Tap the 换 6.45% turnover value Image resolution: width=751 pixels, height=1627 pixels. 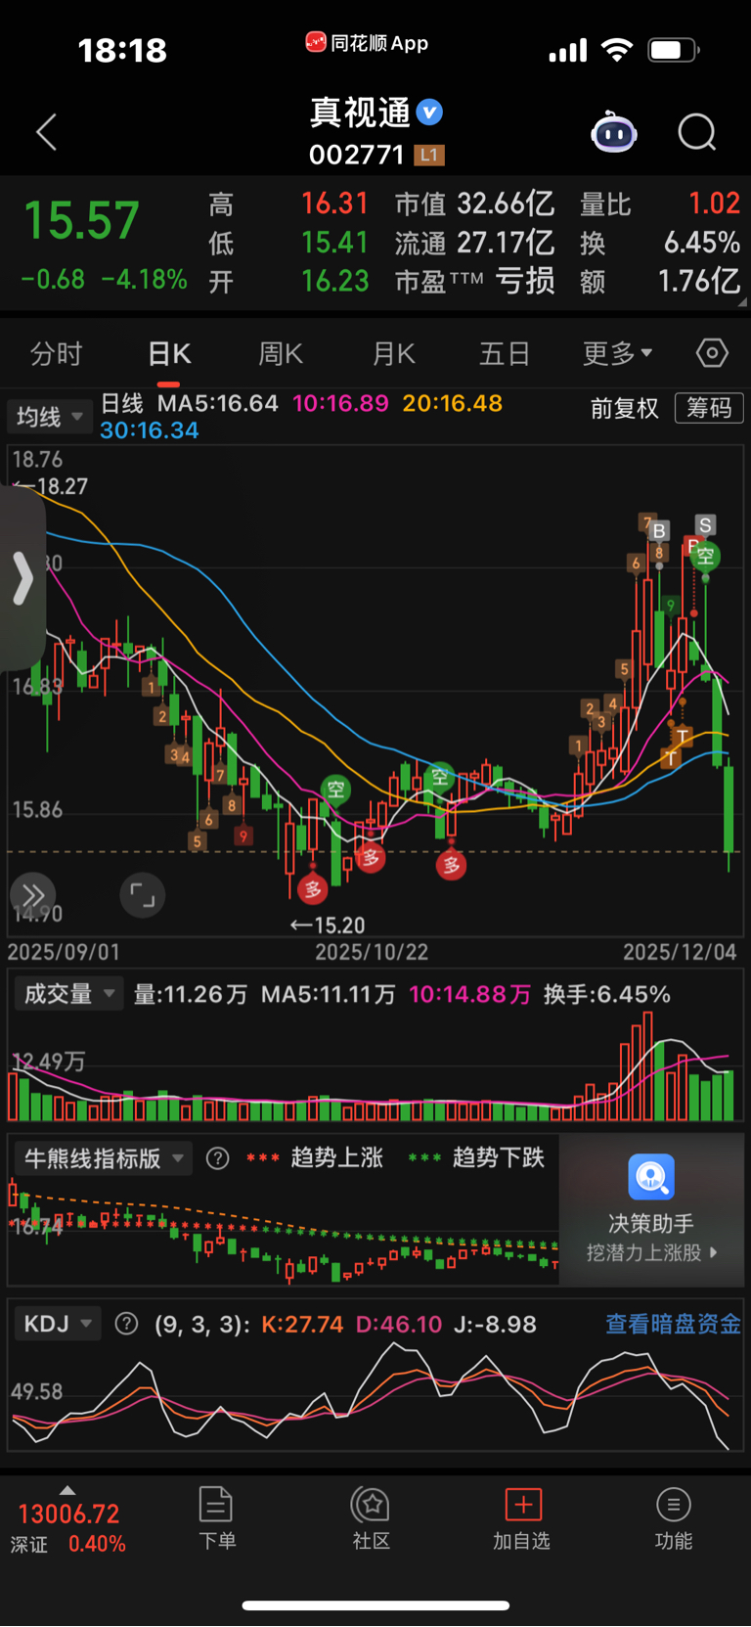pos(660,243)
